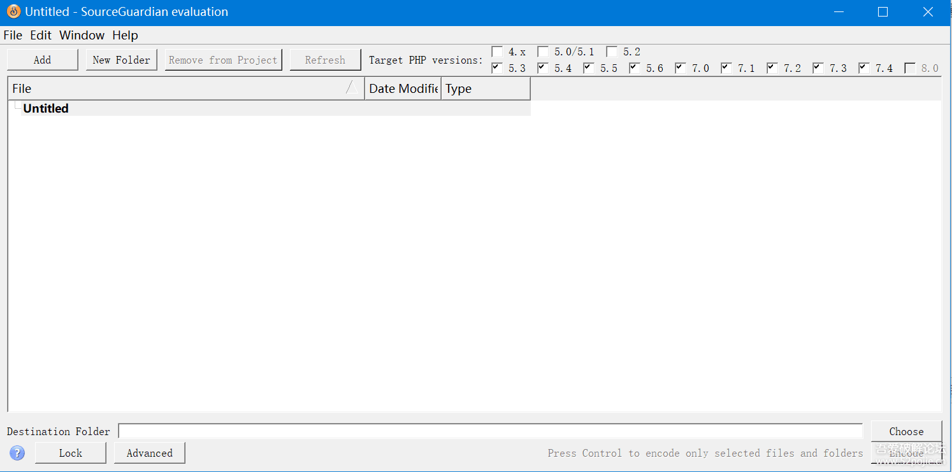
Task: Sort by the Date Modified column header
Action: click(x=403, y=88)
